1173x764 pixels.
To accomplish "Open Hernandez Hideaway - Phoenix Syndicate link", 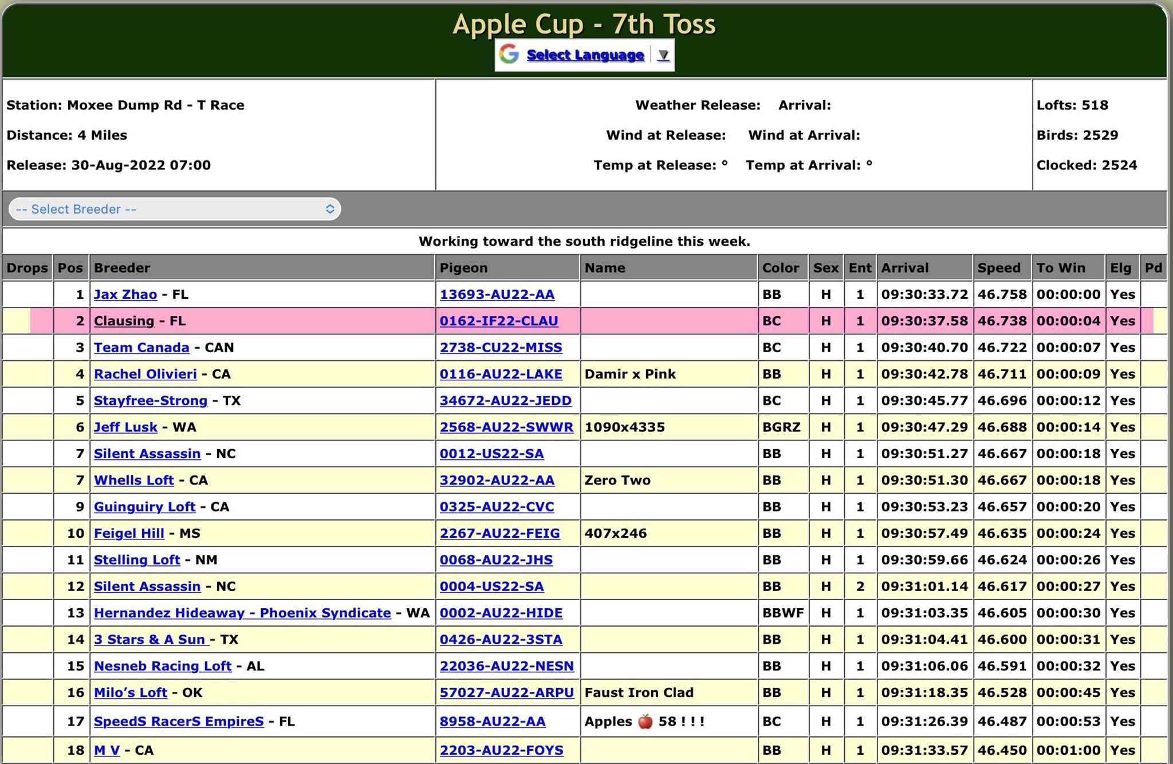I will pyautogui.click(x=242, y=613).
